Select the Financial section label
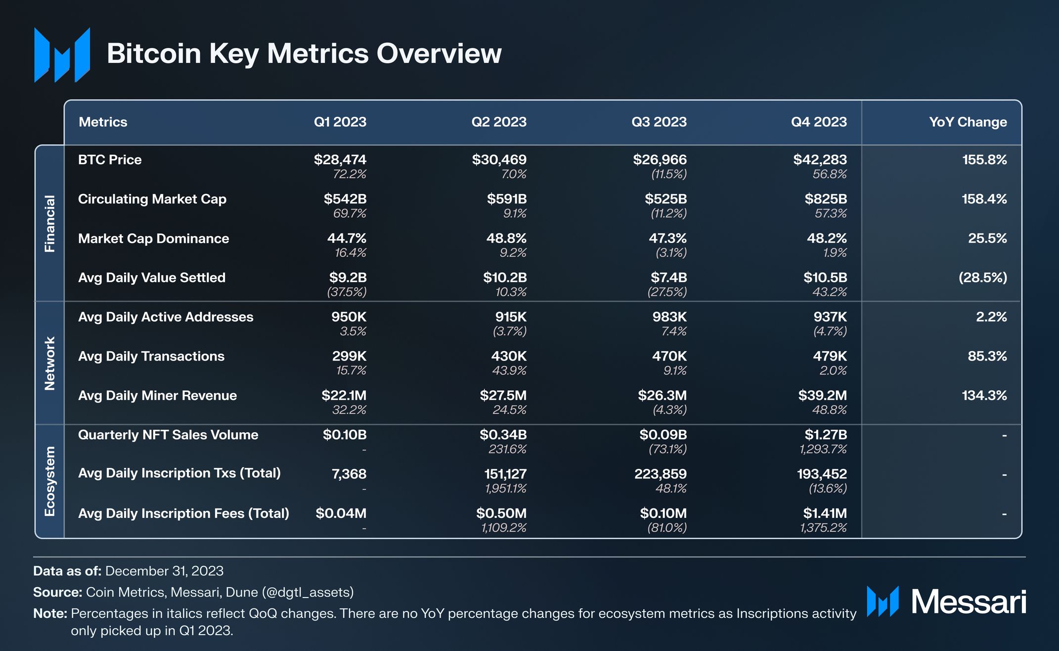 [x=49, y=224]
